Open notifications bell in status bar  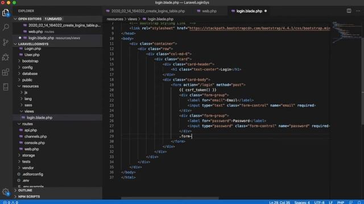click(359, 202)
